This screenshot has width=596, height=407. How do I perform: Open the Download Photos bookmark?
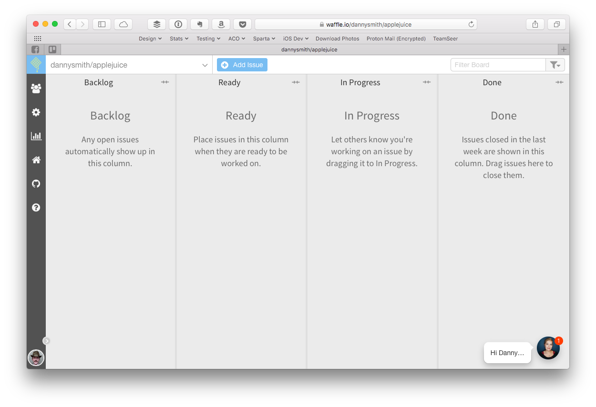tap(338, 39)
